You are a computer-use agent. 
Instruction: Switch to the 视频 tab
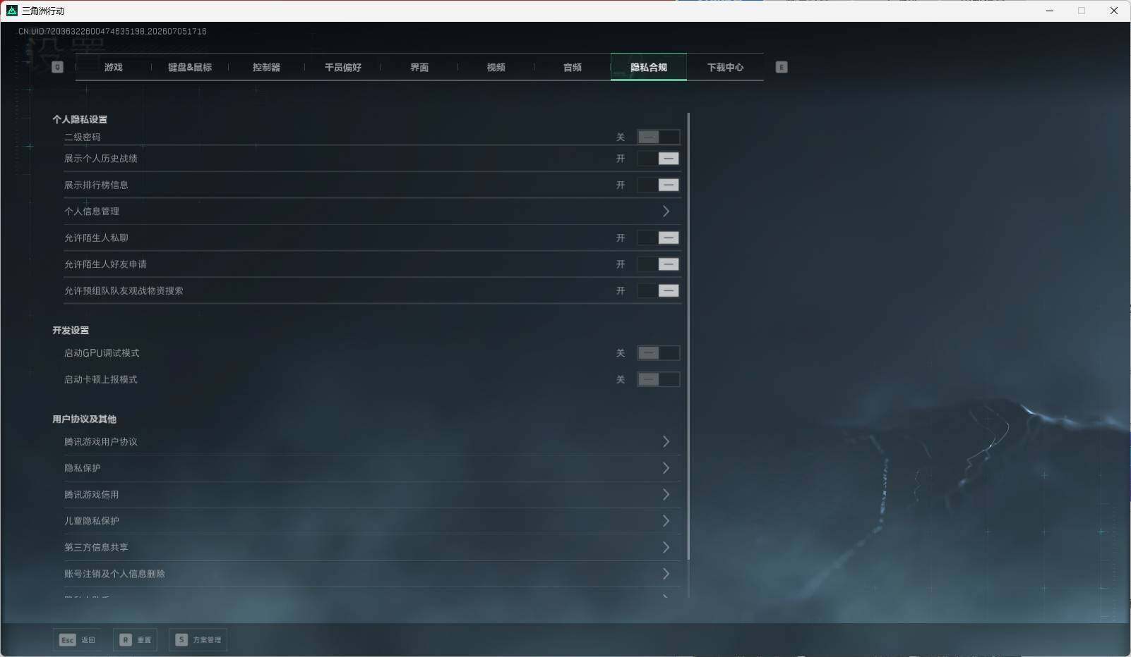coord(496,67)
